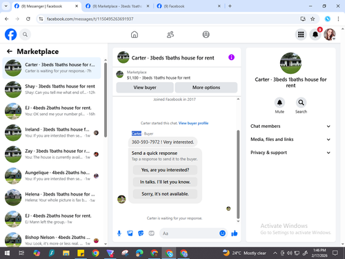Open Ireland's 3beds 1baths conversation
This screenshot has height=259, width=345.
click(52, 133)
